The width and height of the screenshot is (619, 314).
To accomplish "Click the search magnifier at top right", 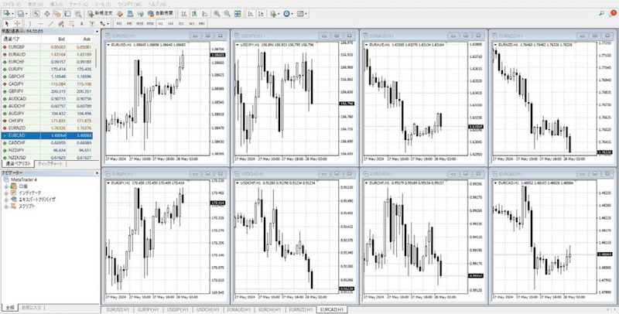I will point(602,13).
